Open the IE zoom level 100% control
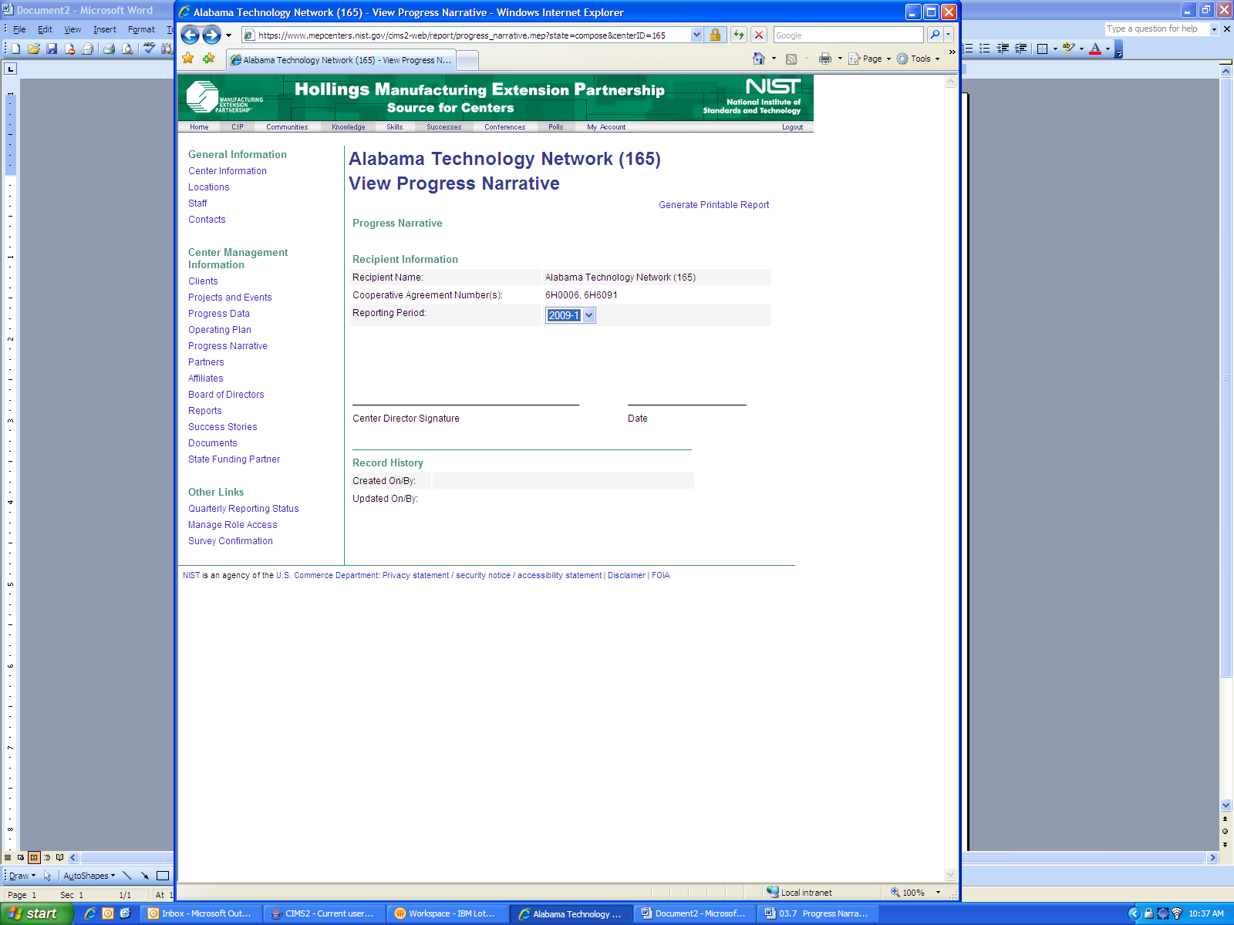 point(915,893)
